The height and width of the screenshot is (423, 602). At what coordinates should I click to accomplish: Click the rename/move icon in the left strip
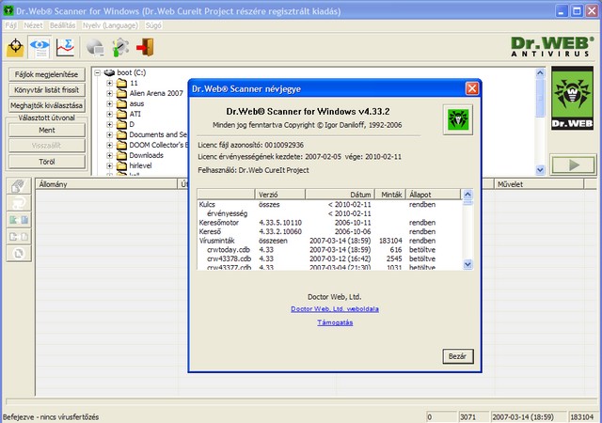(x=19, y=203)
